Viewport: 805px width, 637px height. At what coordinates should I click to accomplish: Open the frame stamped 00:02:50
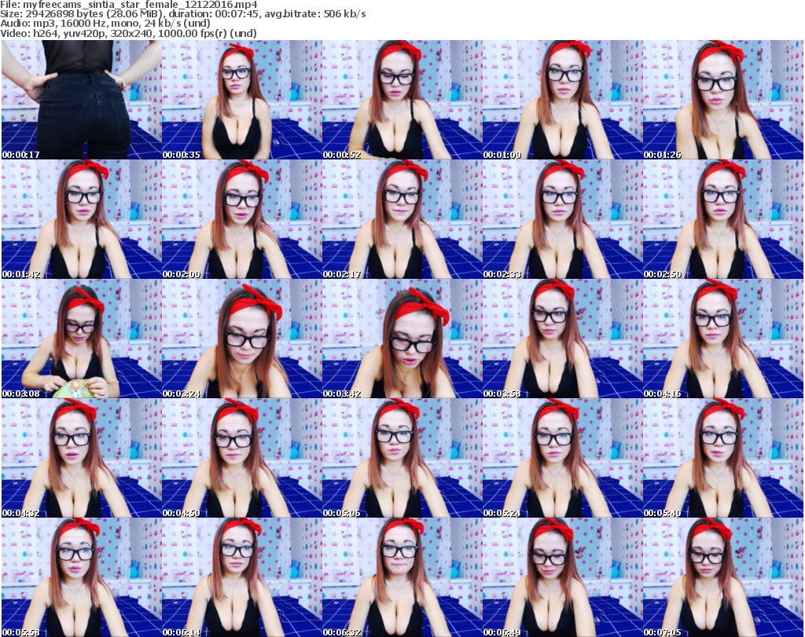click(723, 219)
